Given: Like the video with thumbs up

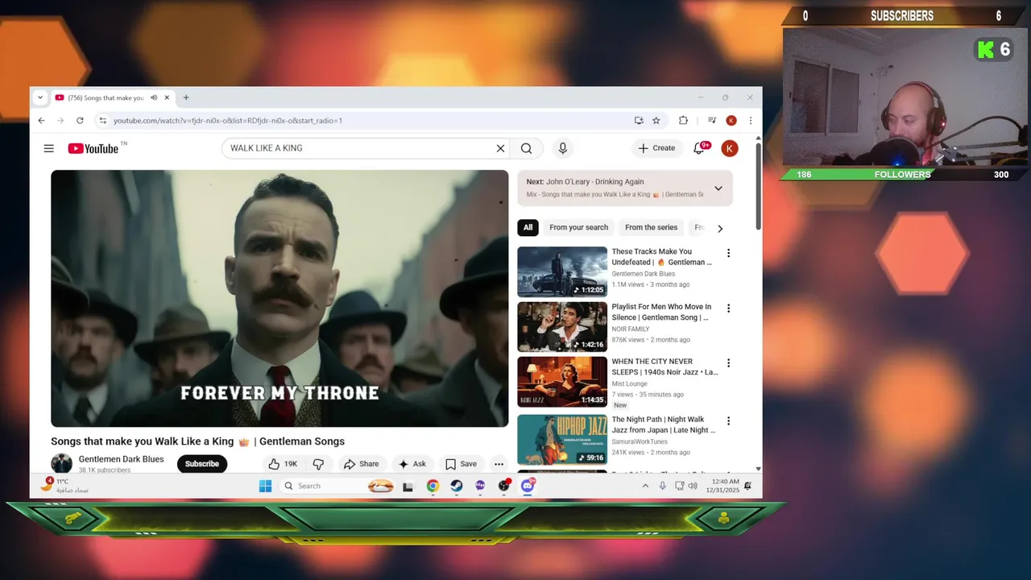Looking at the screenshot, I should (x=283, y=464).
